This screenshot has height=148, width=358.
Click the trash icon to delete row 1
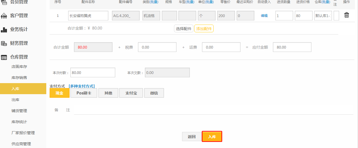click(346, 15)
